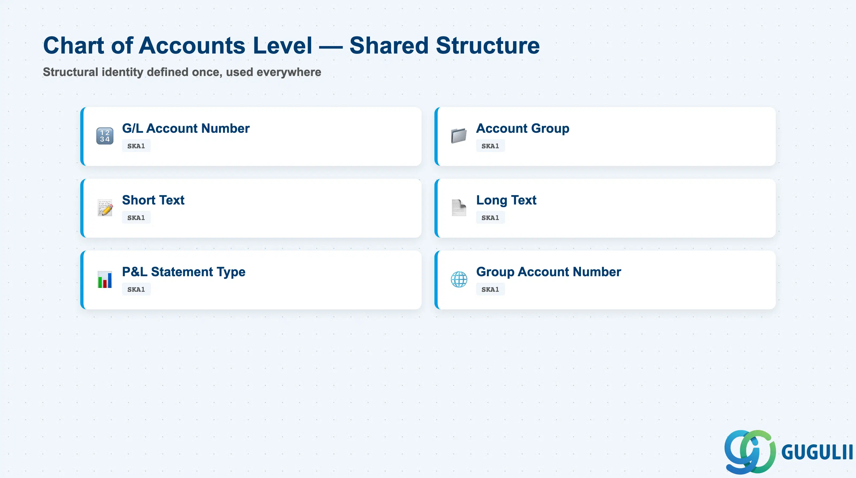Screen dimensions: 856x478
Task: Select the Short Text heading
Action: point(153,200)
